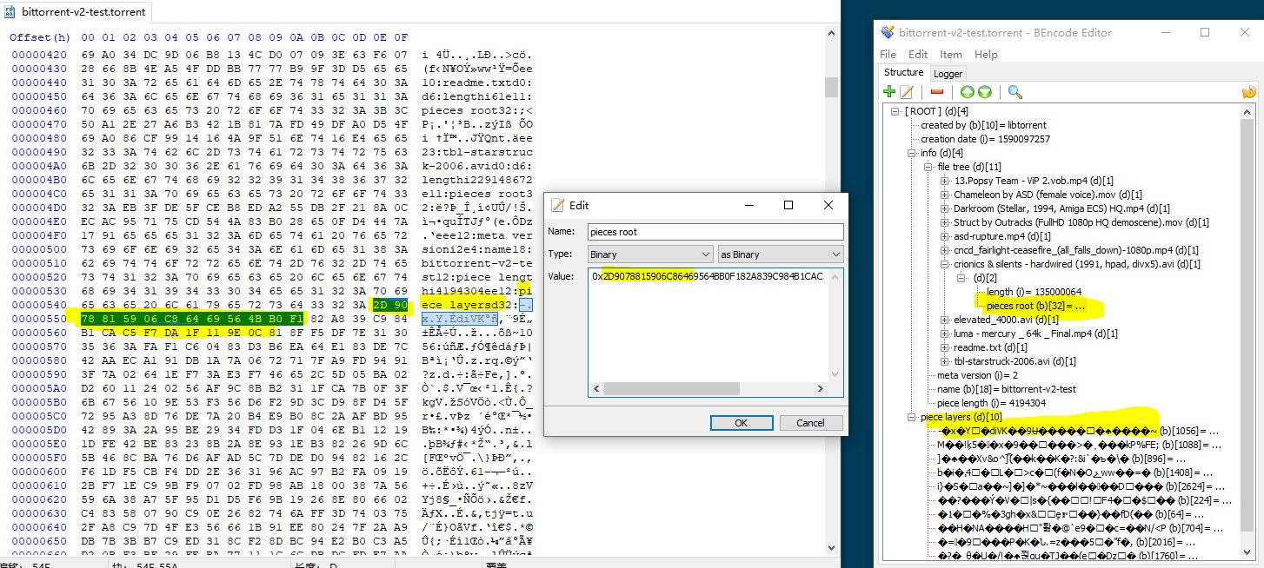This screenshot has height=568, width=1264.
Task: Expand the readme.txt tree node
Action: (x=945, y=347)
